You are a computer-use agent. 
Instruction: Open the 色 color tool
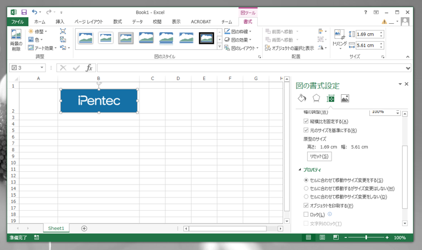point(36,40)
